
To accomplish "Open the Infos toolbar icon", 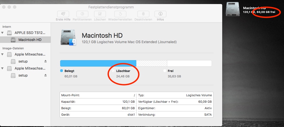I will tap(160, 14).
